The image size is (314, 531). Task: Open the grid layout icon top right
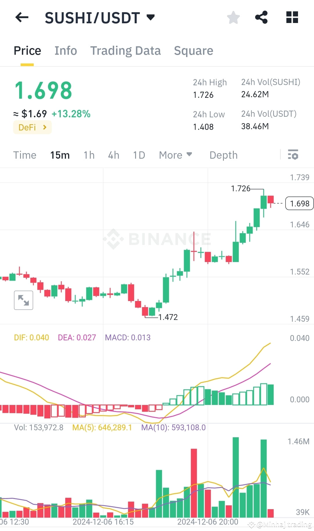coord(292,17)
